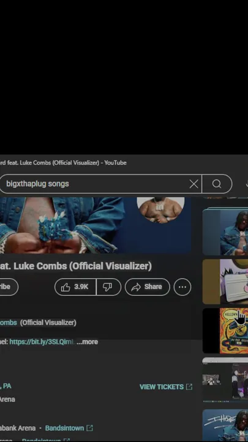Click the Subscribe button
Viewport: 248px width, 442px height.
pos(9,287)
